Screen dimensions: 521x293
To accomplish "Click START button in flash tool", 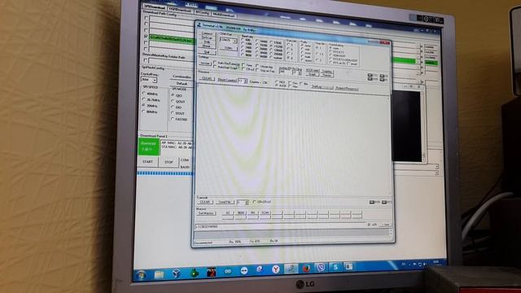I will click(147, 161).
